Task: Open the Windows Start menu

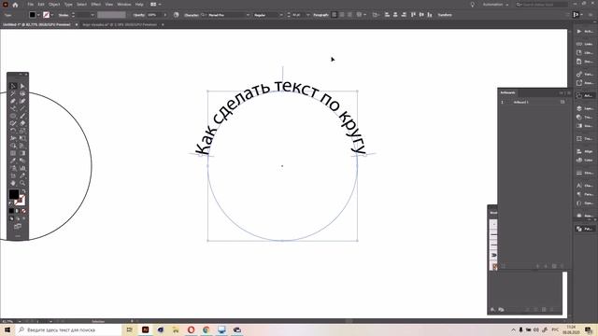Action: (7, 329)
